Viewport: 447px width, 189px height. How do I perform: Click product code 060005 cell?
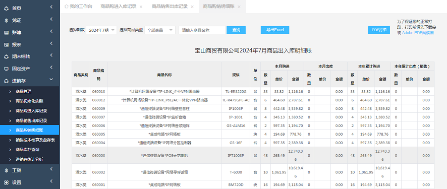click(99, 135)
